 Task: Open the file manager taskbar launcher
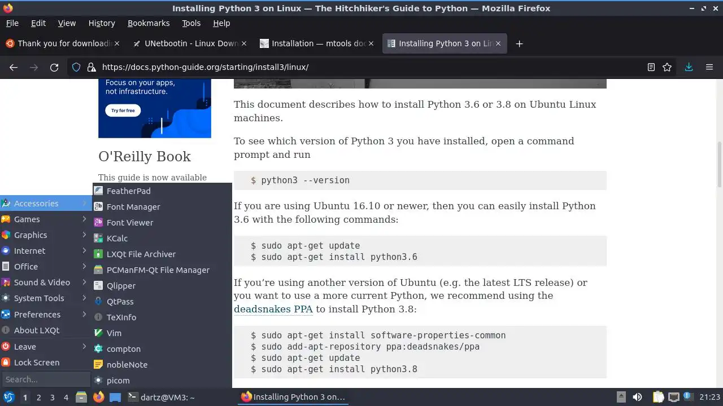(x=81, y=397)
